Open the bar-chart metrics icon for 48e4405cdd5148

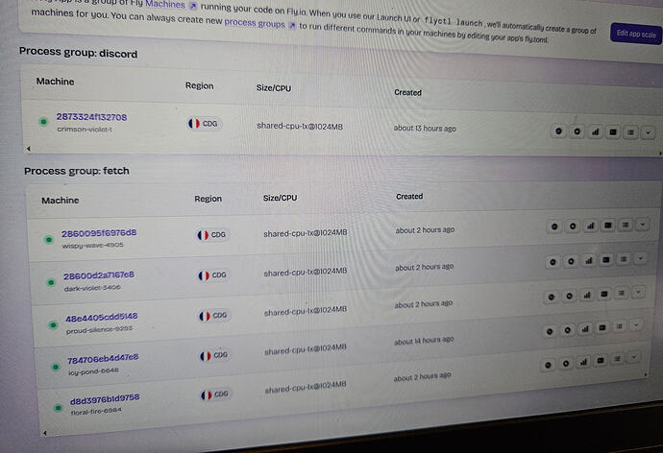tap(587, 295)
